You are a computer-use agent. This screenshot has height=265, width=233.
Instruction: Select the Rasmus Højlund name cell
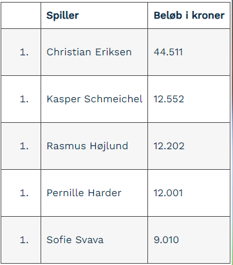tap(94, 146)
